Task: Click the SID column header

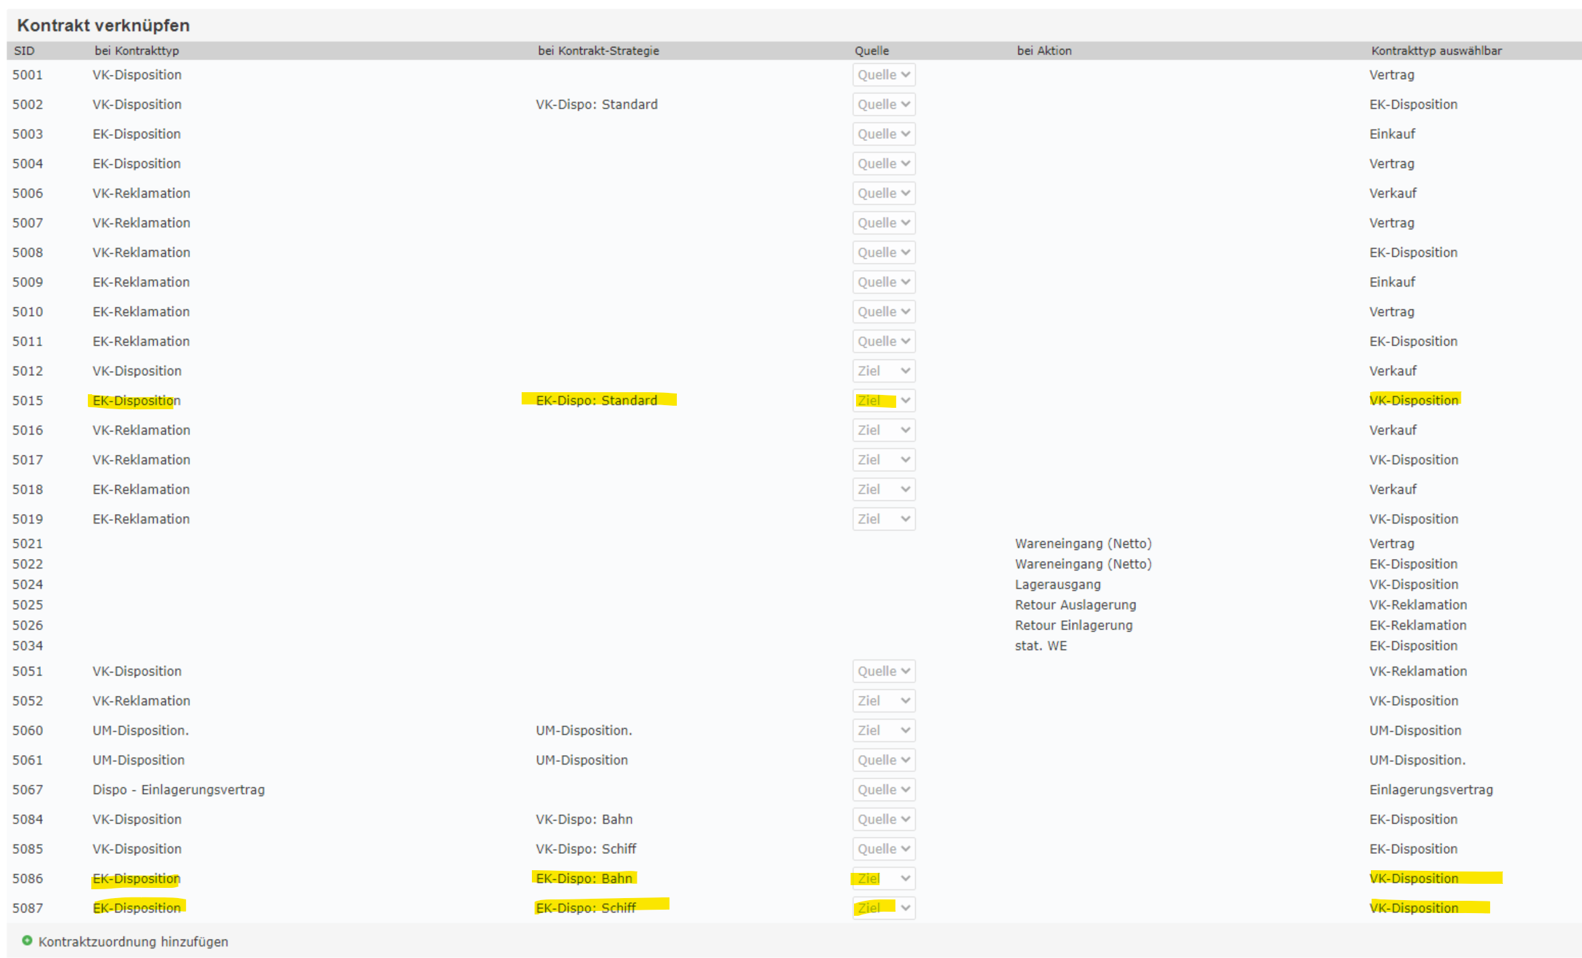Action: coord(24,50)
